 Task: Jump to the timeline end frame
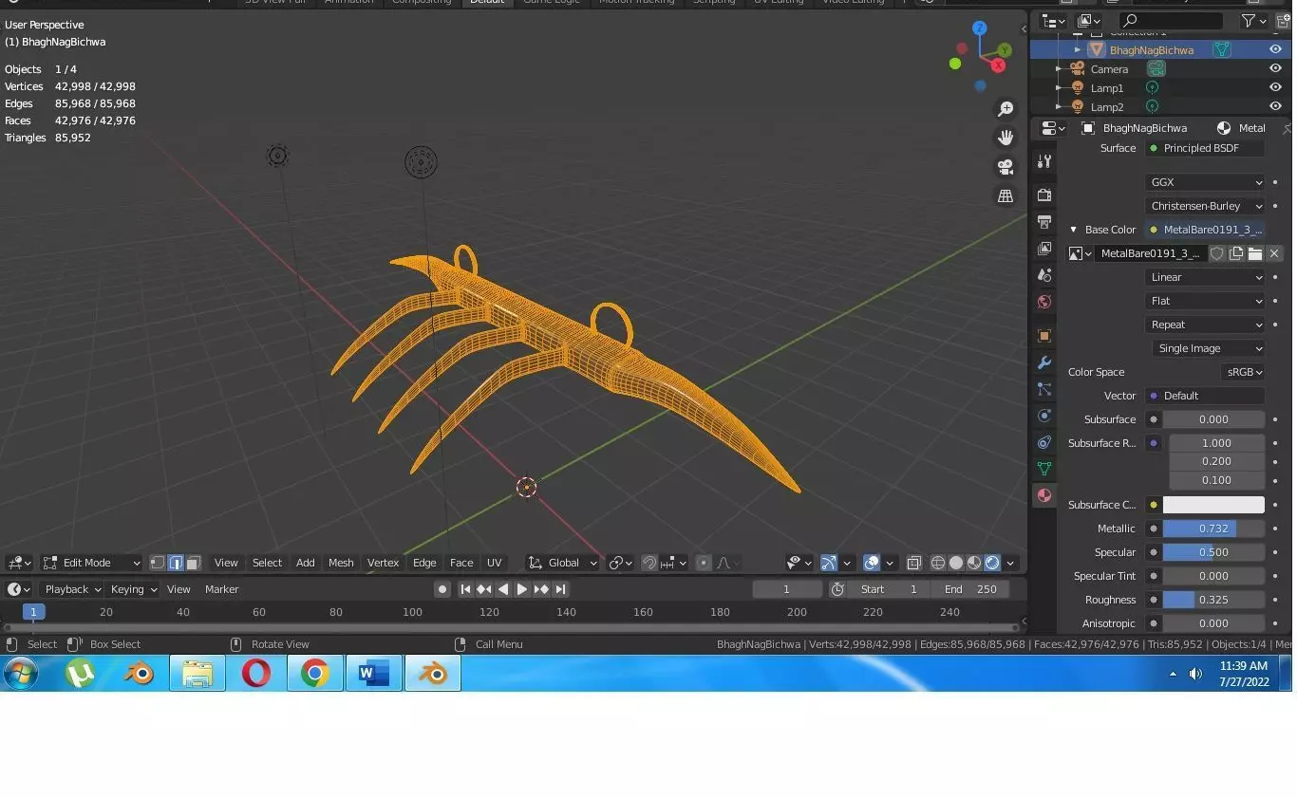pyautogui.click(x=560, y=589)
